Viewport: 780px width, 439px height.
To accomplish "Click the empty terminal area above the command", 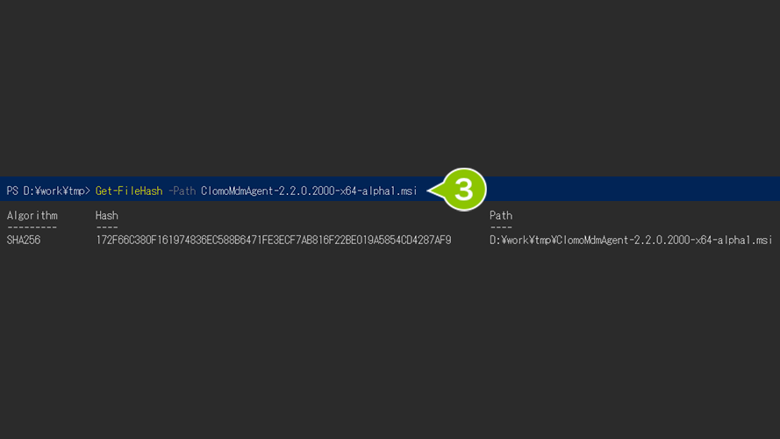I will click(390, 88).
